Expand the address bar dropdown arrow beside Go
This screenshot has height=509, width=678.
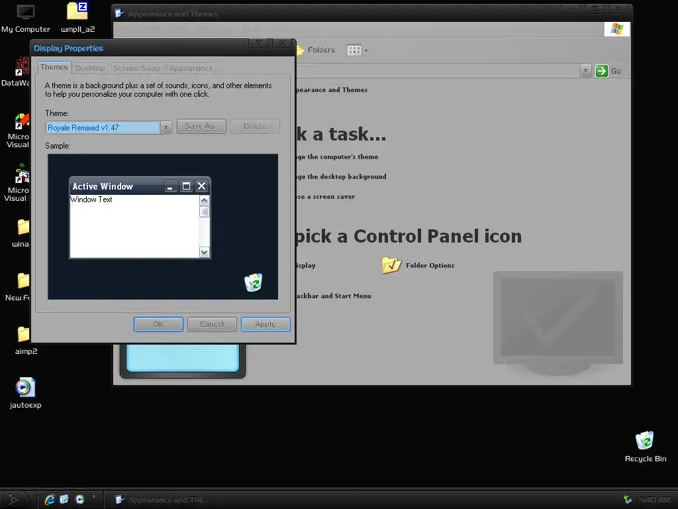(x=585, y=71)
